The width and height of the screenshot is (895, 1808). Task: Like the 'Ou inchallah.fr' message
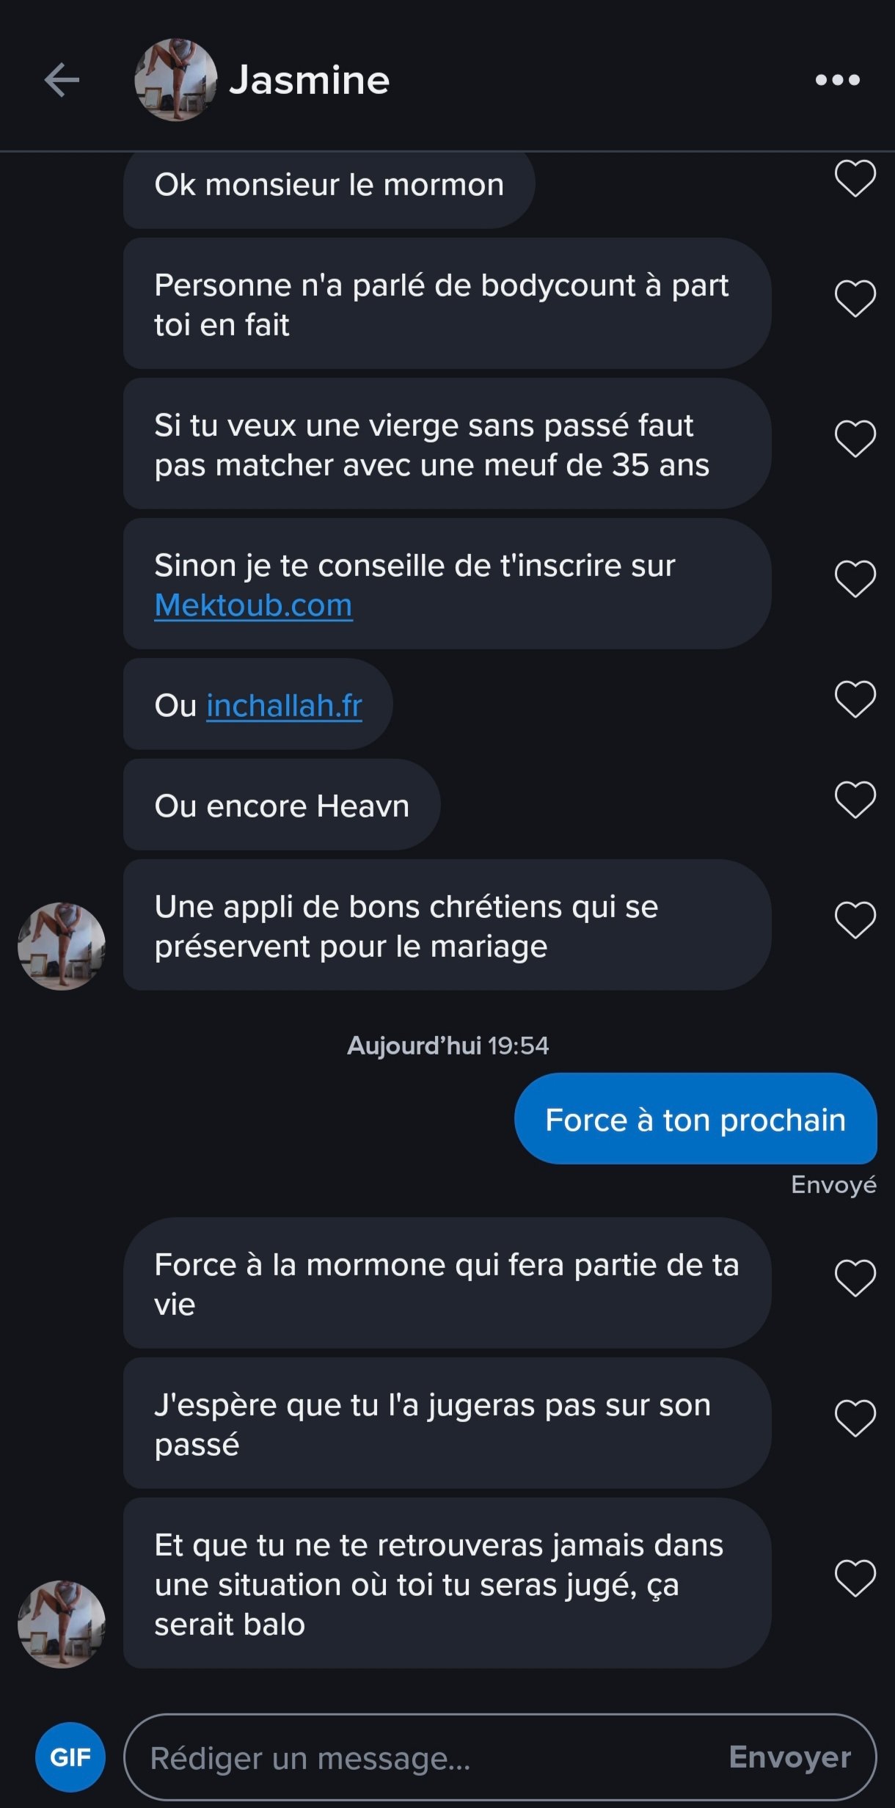[x=855, y=699]
